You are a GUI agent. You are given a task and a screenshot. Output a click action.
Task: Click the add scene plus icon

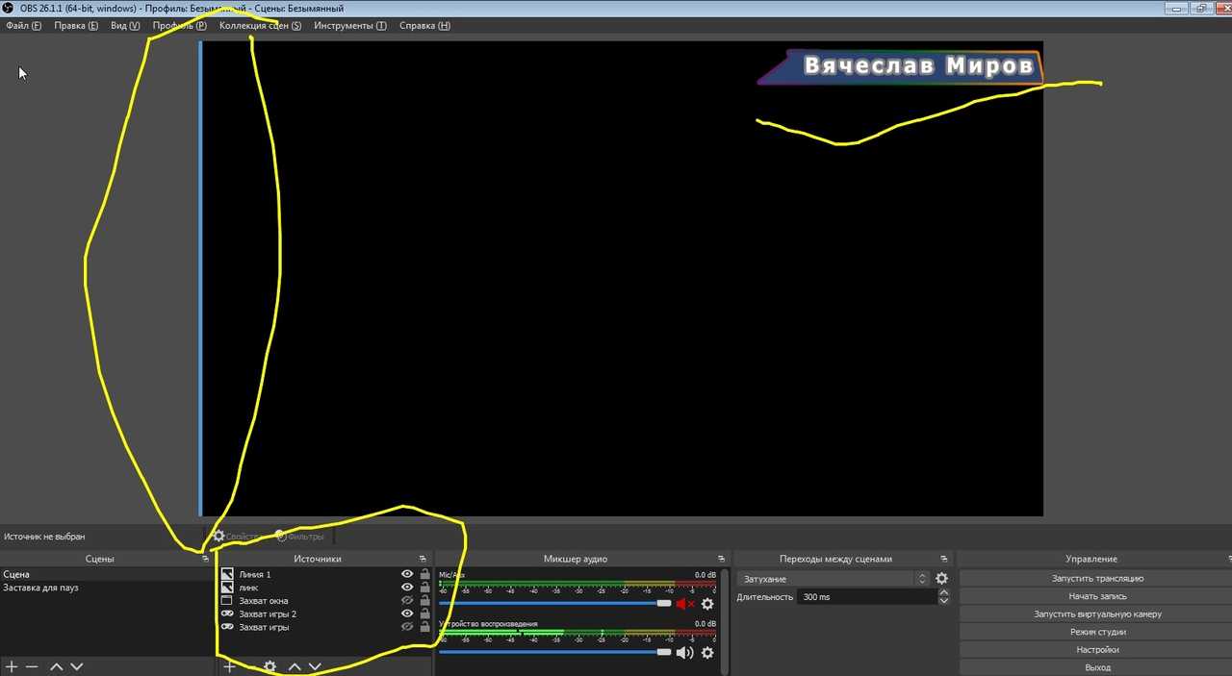pos(12,666)
